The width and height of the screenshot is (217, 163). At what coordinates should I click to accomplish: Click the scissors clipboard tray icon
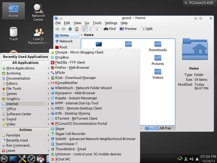186,159
